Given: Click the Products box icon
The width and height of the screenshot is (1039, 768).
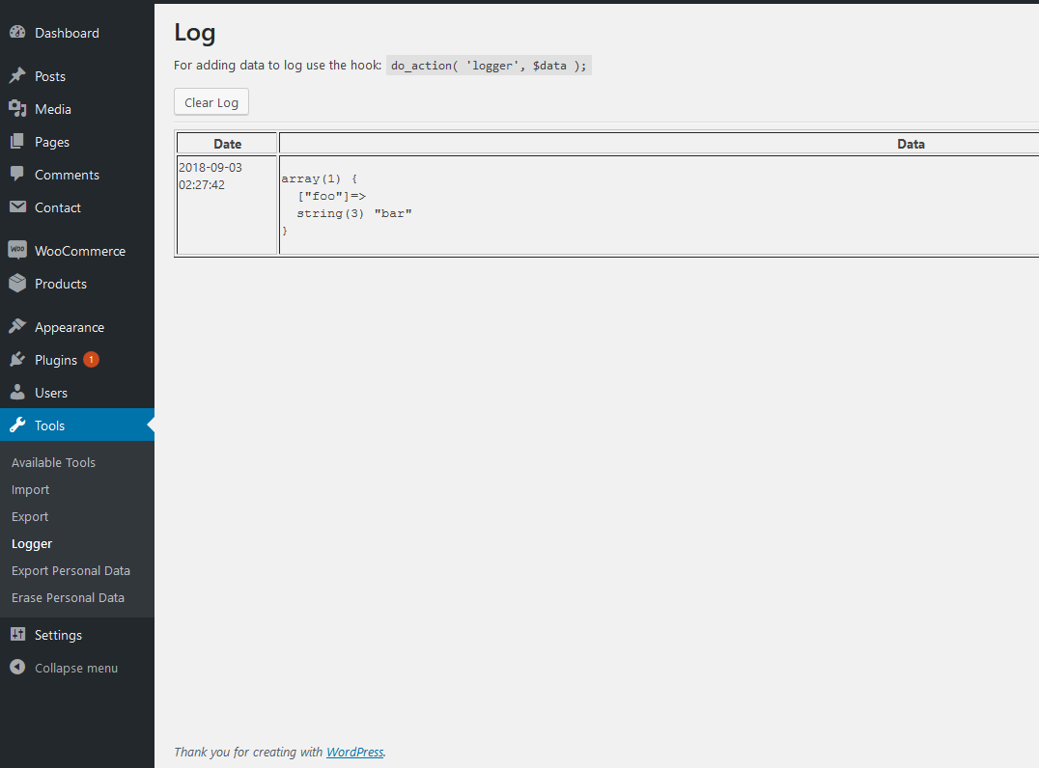Looking at the screenshot, I should tap(17, 284).
